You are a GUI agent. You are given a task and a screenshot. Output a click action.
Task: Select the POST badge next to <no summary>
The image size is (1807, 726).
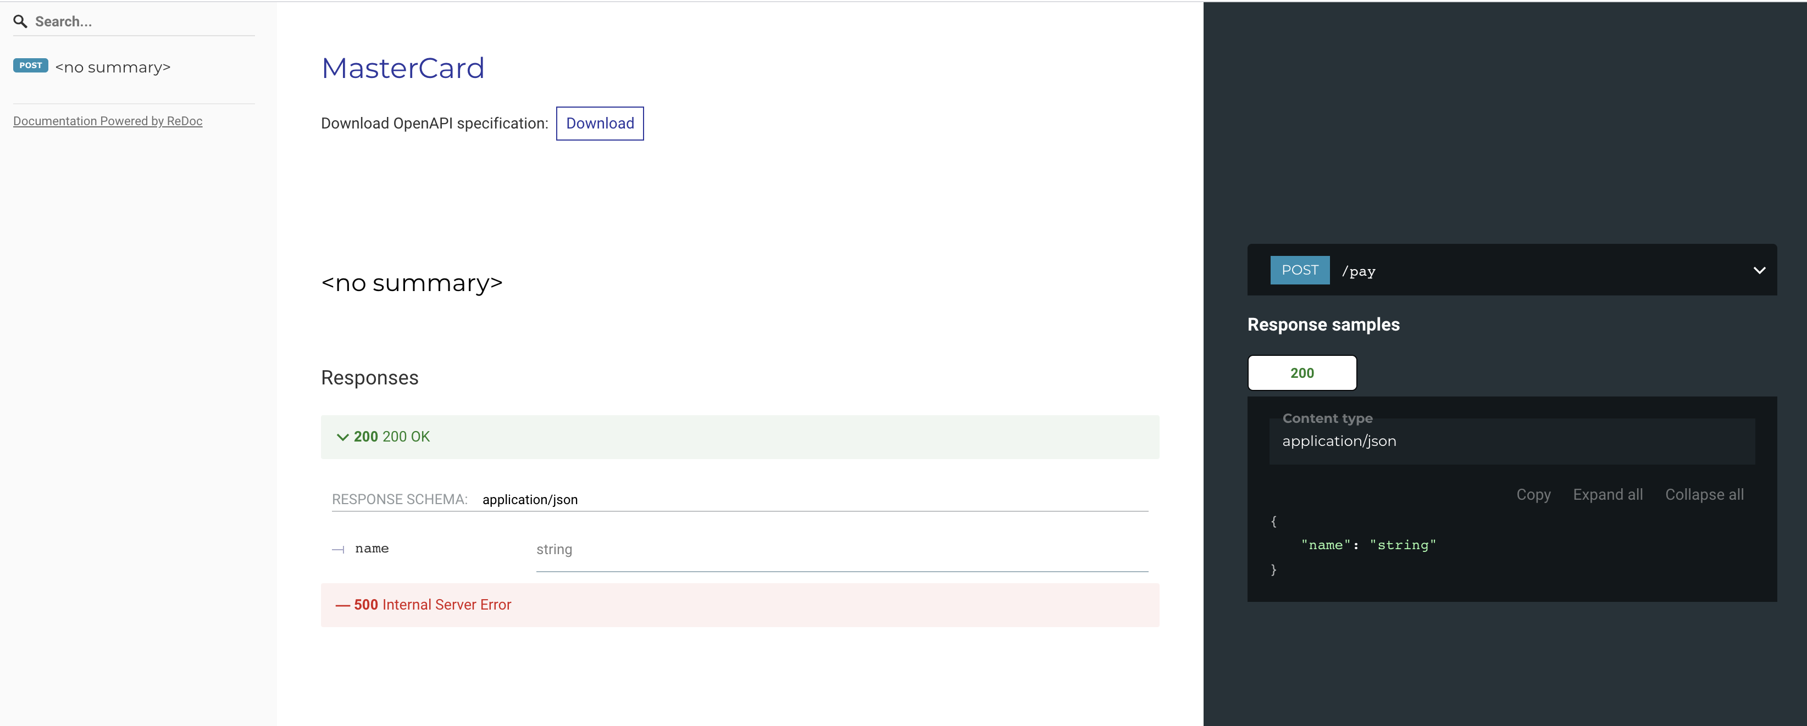click(30, 65)
